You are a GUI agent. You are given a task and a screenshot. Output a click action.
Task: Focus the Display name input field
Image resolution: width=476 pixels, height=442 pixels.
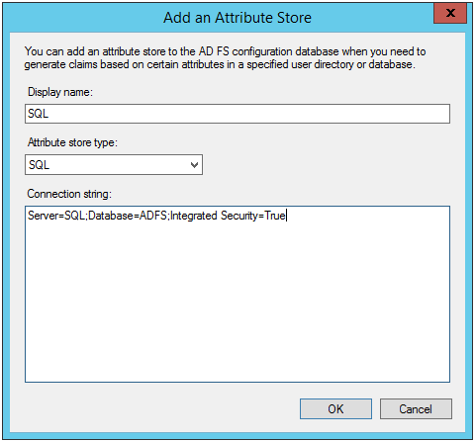[238, 114]
